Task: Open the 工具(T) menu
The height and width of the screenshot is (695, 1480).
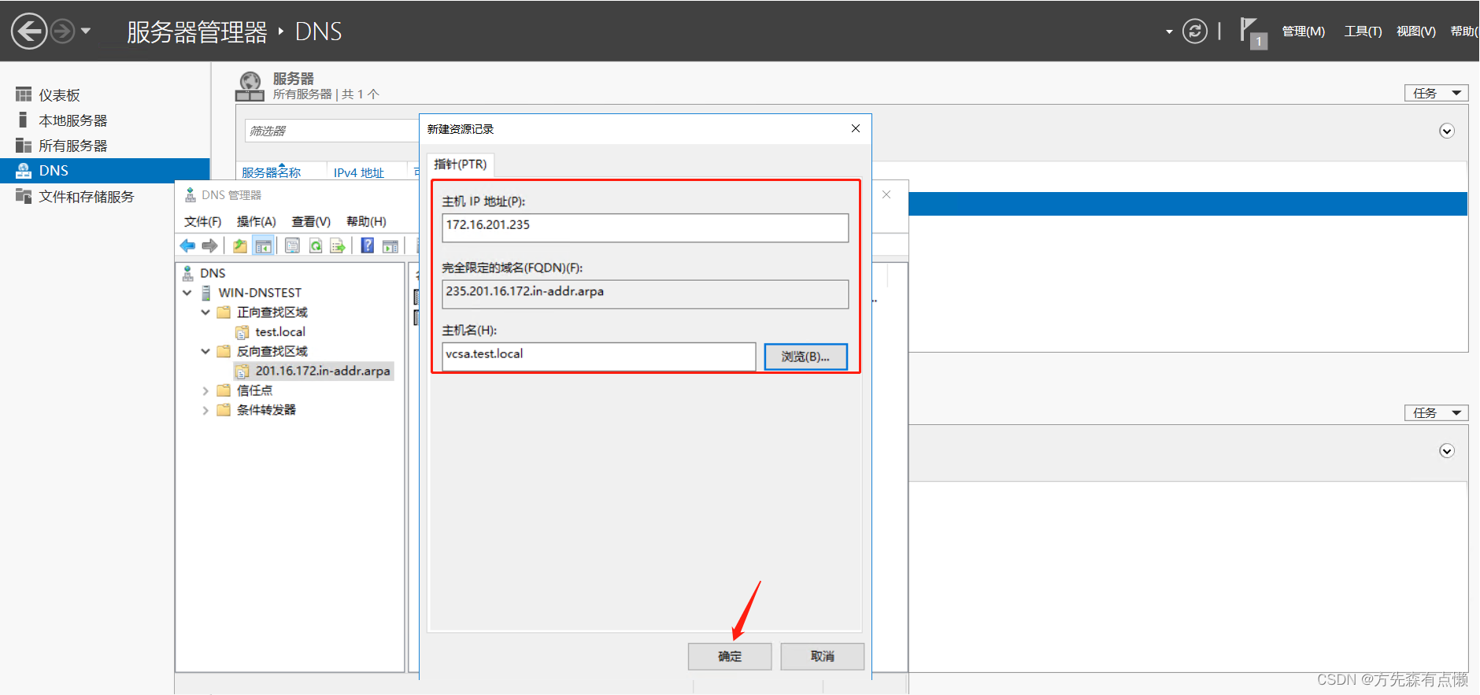Action: pyautogui.click(x=1363, y=31)
